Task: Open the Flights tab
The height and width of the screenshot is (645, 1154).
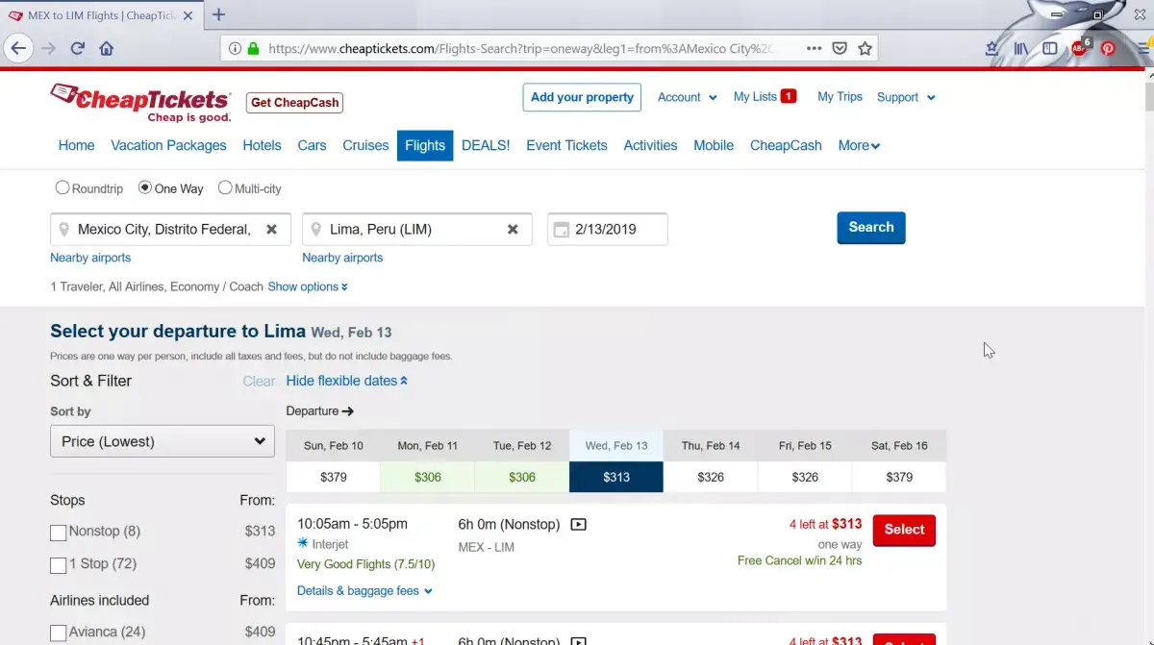Action: coord(425,145)
